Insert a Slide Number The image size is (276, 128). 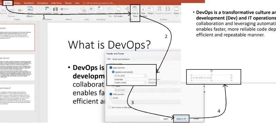point(143,12)
